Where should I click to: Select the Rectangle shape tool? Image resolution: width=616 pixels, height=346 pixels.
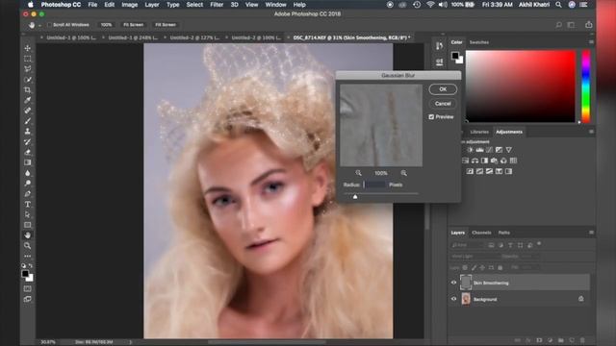click(x=28, y=225)
